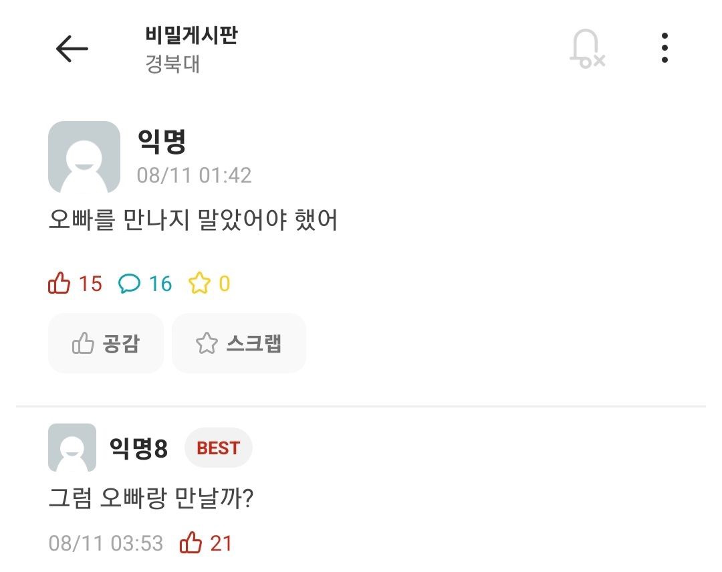The image size is (722, 572).
Task: Tap the commenter name 익명8
Action: 138,449
